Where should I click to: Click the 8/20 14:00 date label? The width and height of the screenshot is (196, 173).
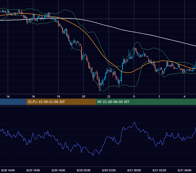coord(8,170)
